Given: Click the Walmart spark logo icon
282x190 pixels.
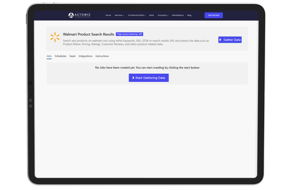Looking at the screenshot, I should (x=55, y=37).
